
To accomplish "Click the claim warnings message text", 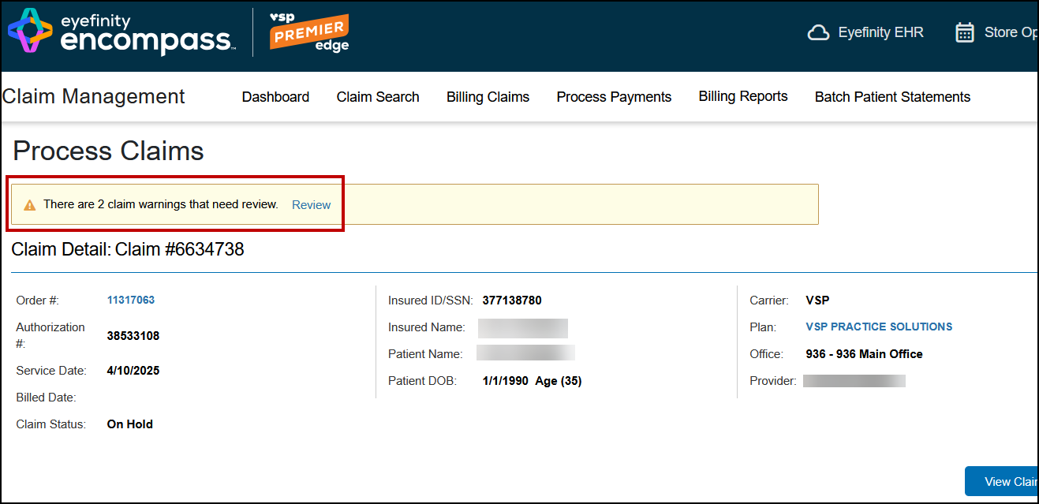I will [161, 204].
